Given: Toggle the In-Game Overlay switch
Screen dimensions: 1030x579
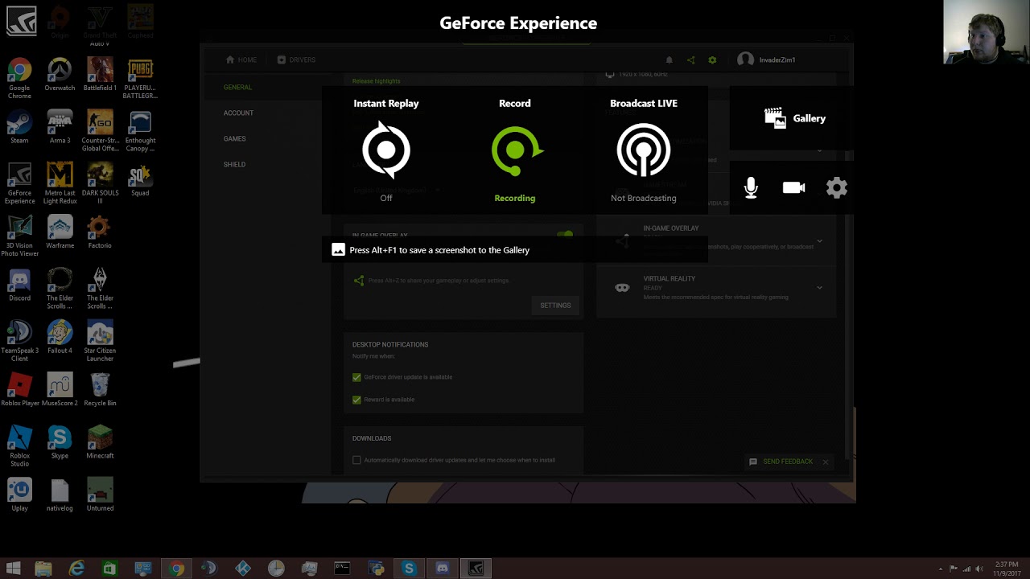Looking at the screenshot, I should tap(565, 235).
